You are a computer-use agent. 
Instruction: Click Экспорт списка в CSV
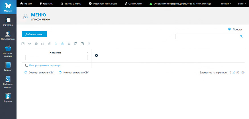click(x=39, y=73)
